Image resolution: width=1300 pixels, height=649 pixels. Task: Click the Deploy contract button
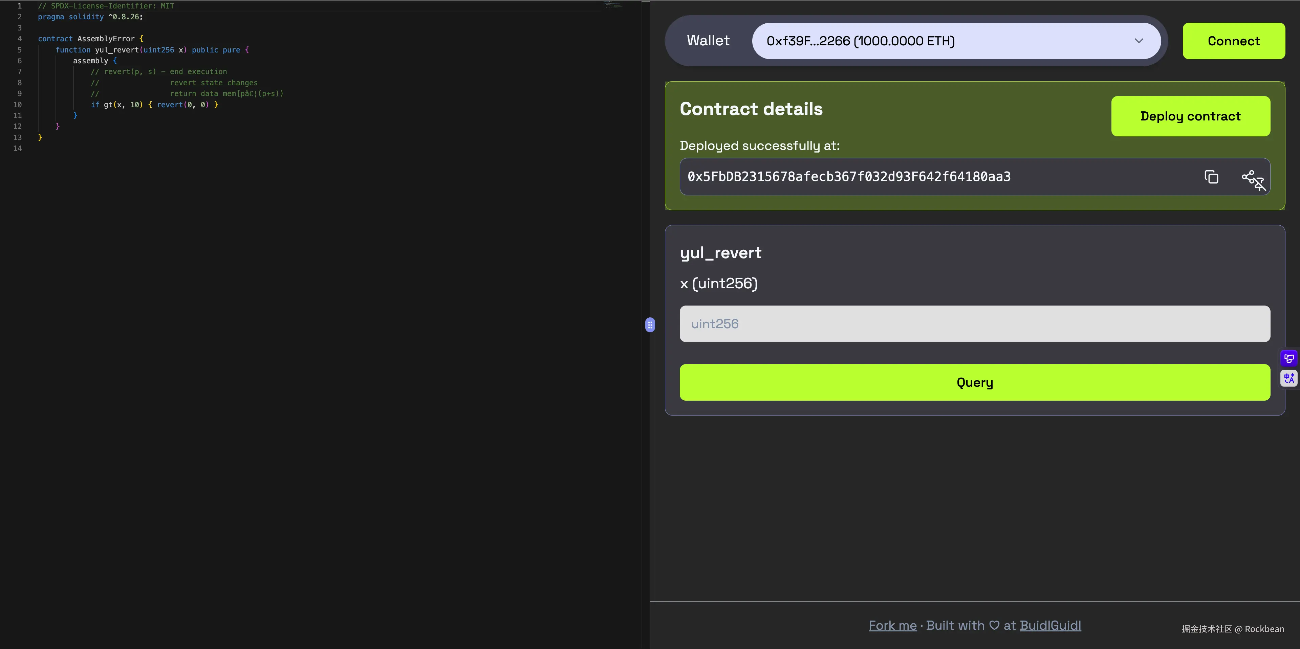(x=1191, y=116)
